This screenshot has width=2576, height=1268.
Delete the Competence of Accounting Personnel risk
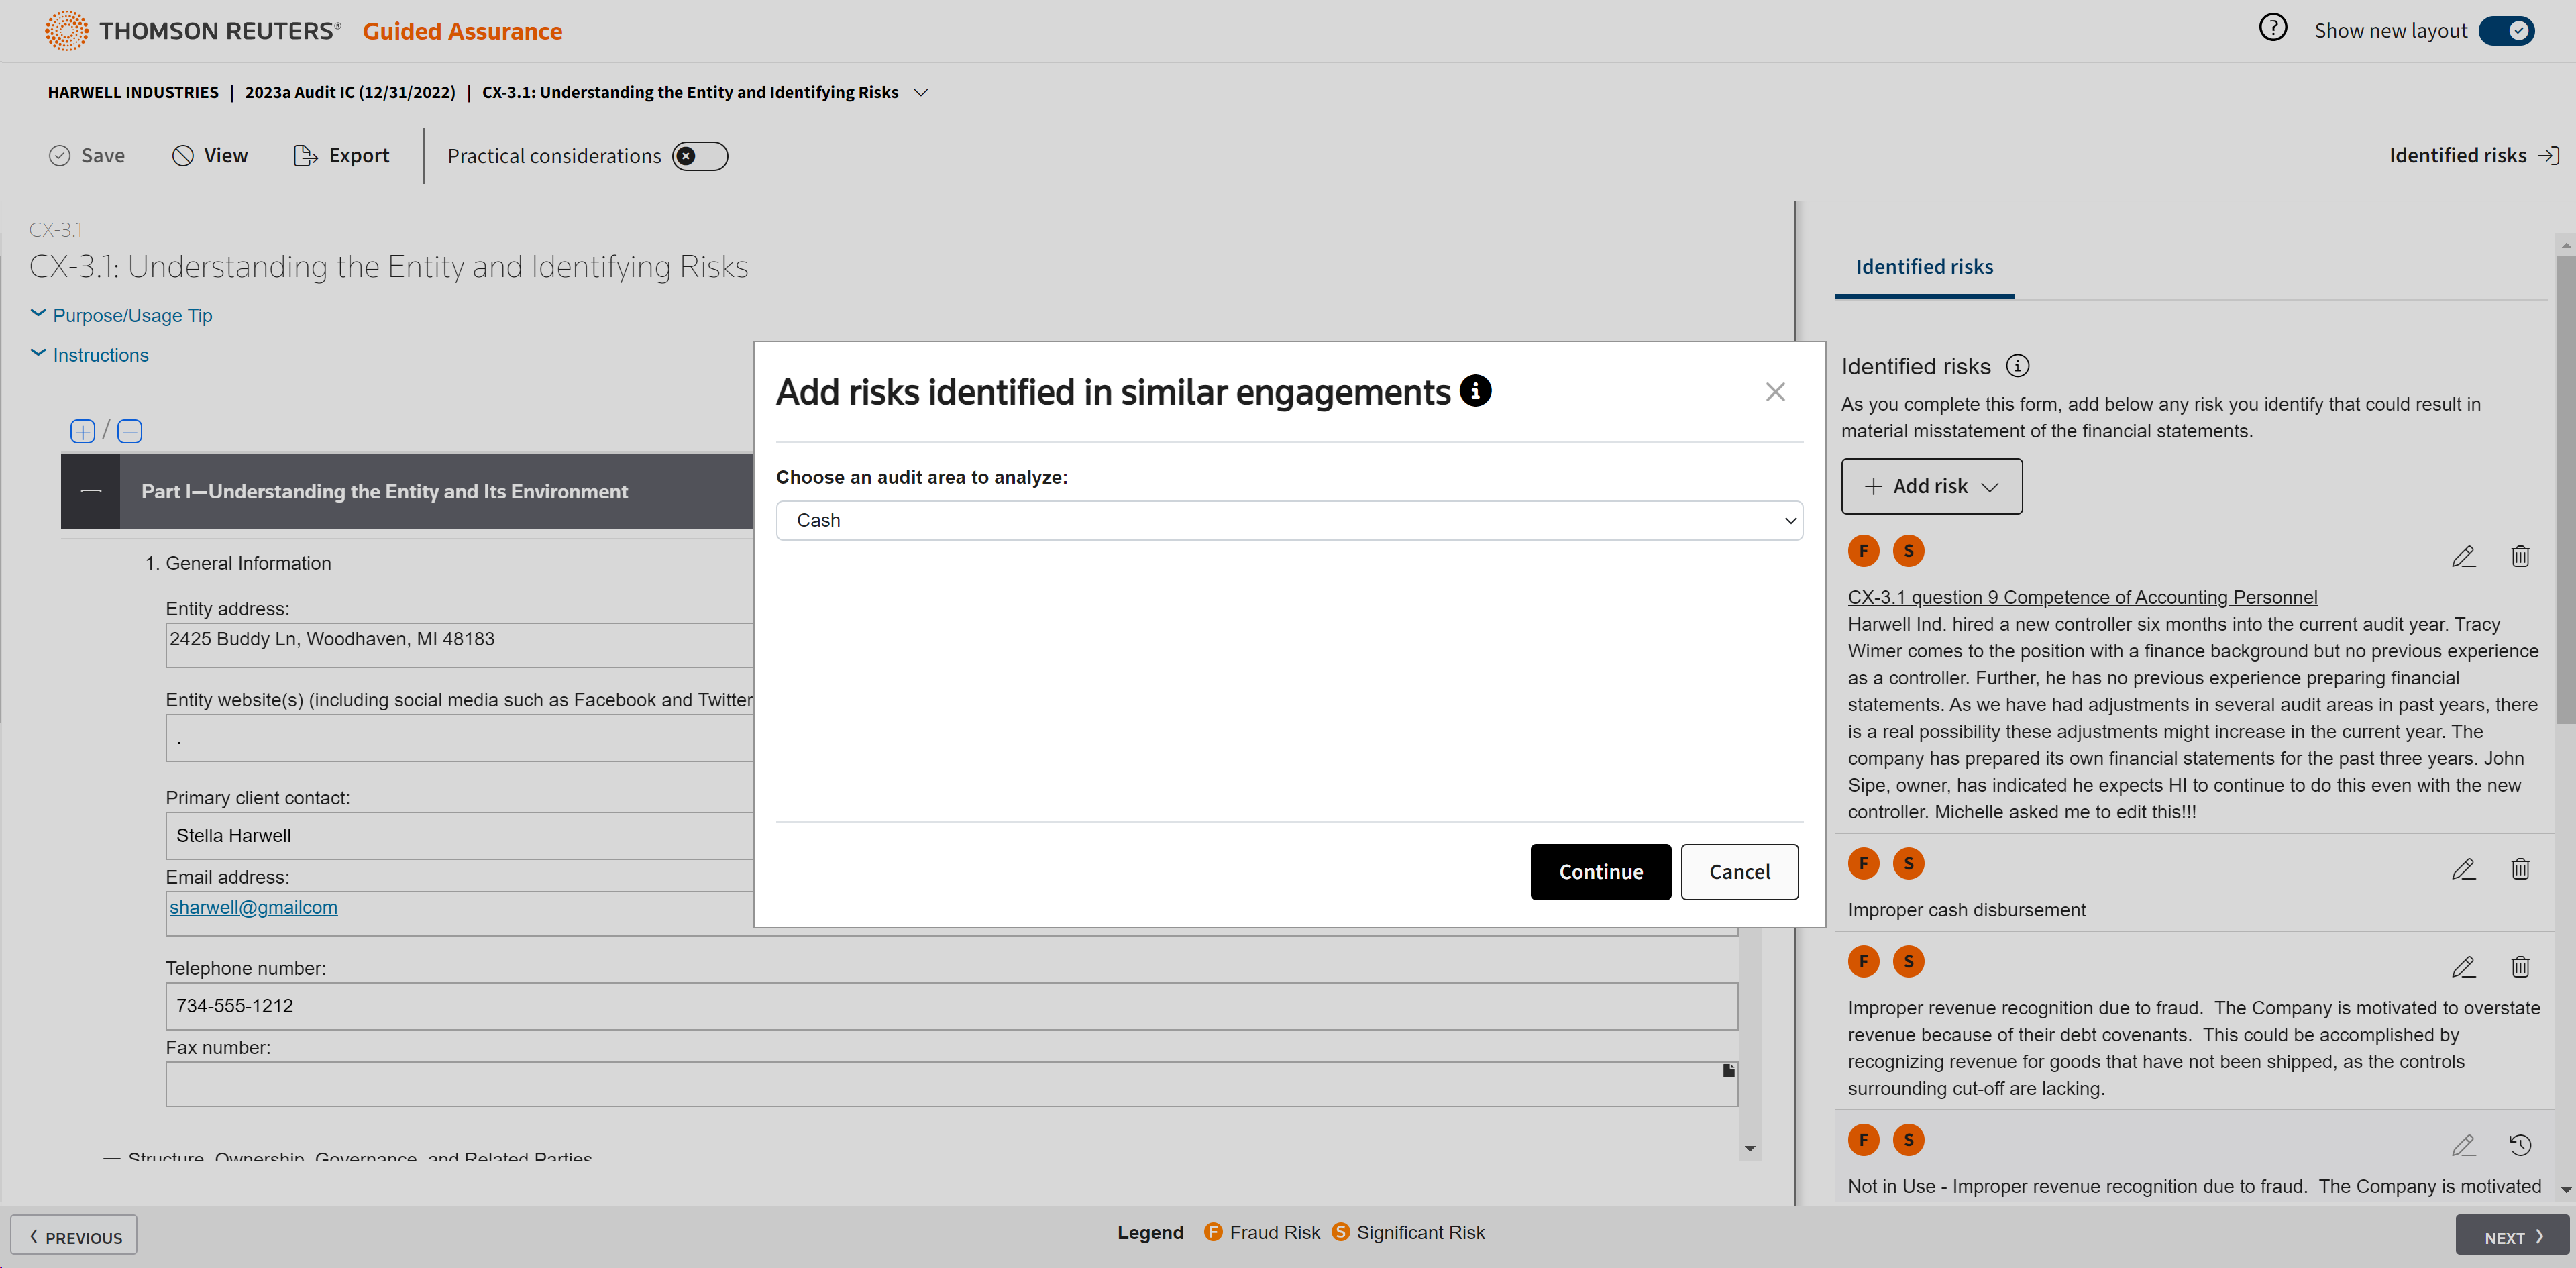[x=2519, y=556]
